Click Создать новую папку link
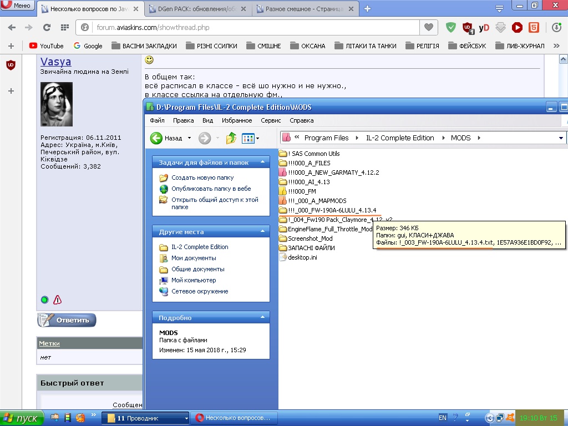This screenshot has width=568, height=426. 202,178
